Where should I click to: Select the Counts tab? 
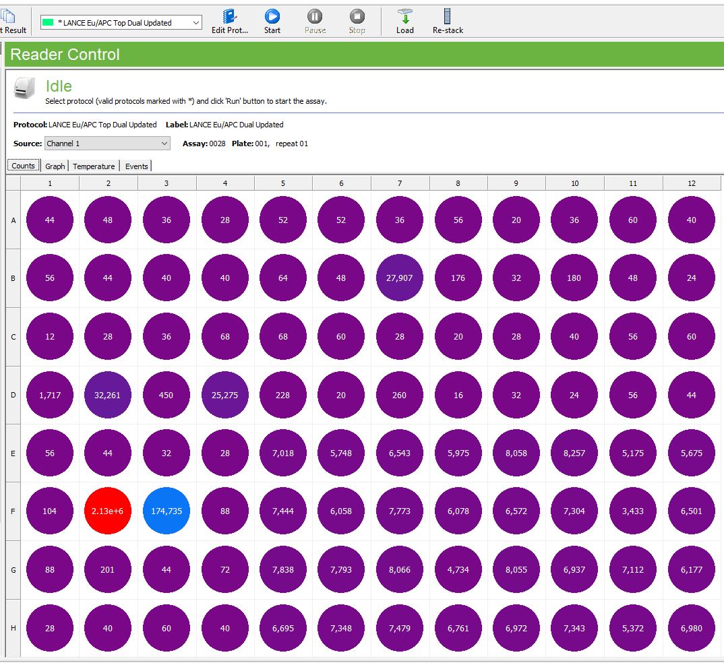tap(24, 166)
